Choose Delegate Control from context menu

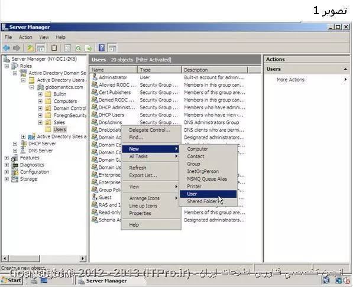[x=151, y=130]
